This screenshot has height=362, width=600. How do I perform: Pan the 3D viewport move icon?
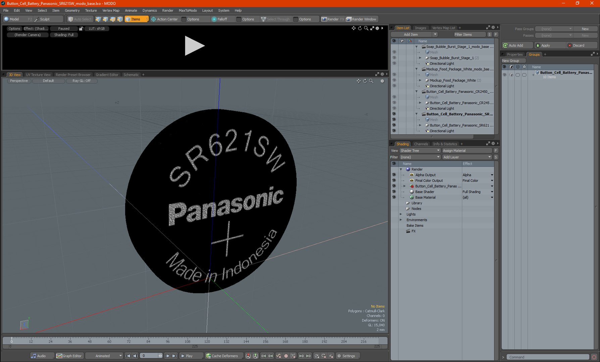(358, 81)
